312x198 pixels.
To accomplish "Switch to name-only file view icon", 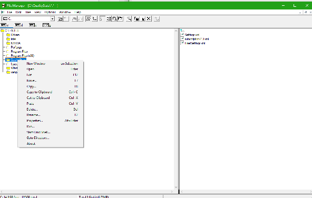I will pos(89,19).
